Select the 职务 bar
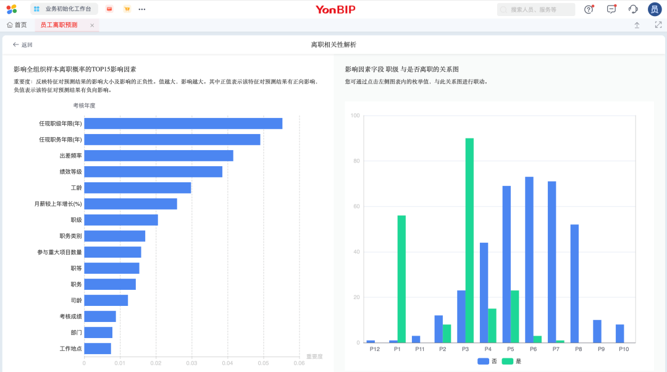Image resolution: width=667 pixels, height=372 pixels. click(x=110, y=284)
